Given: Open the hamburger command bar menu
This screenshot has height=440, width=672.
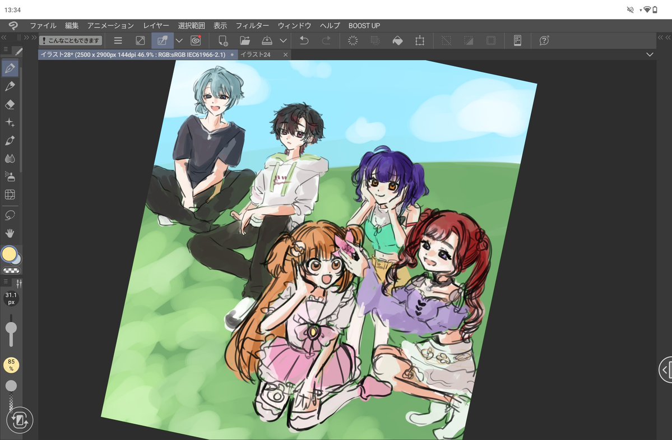Looking at the screenshot, I should pos(118,41).
